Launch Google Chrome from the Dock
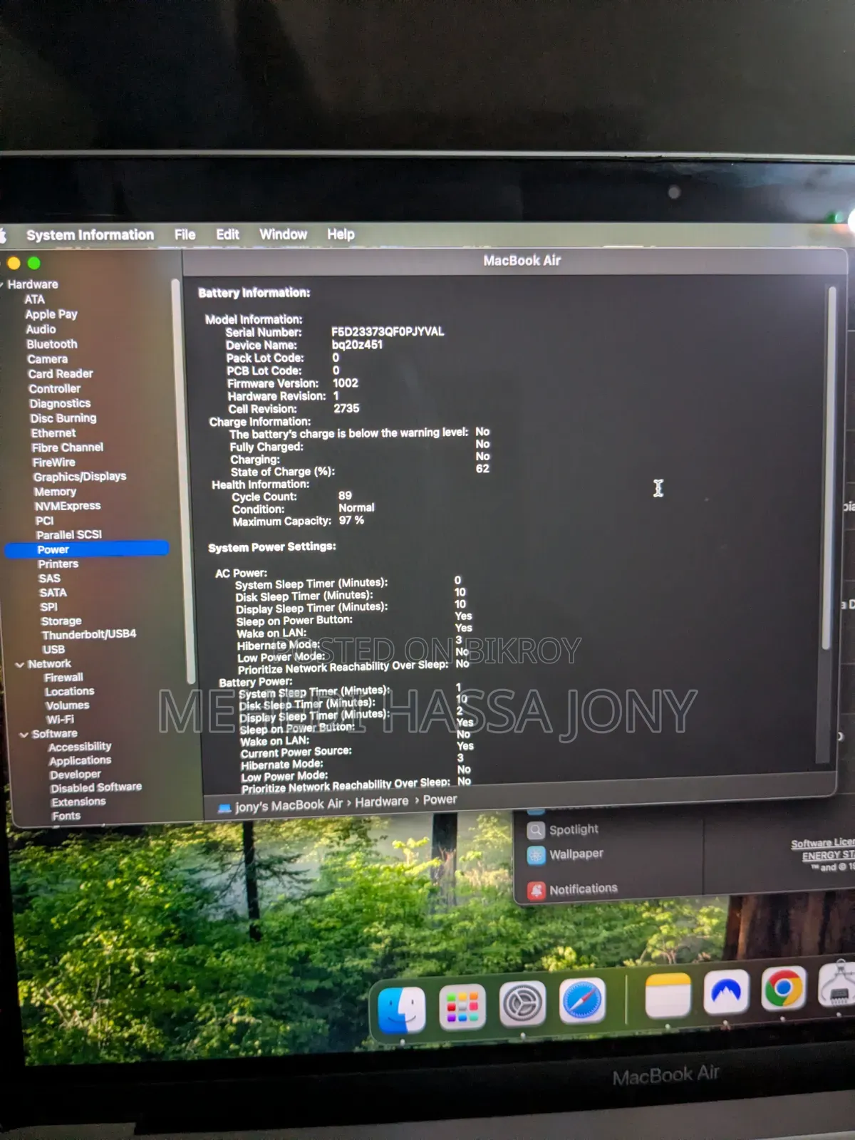 coord(784,988)
